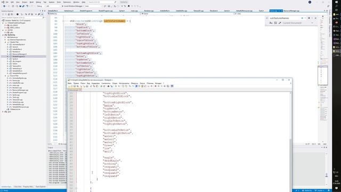Screen dimensions: 341x192
Task: Click Redo icon in Notepad++ toolbar
Action: tap(104, 86)
